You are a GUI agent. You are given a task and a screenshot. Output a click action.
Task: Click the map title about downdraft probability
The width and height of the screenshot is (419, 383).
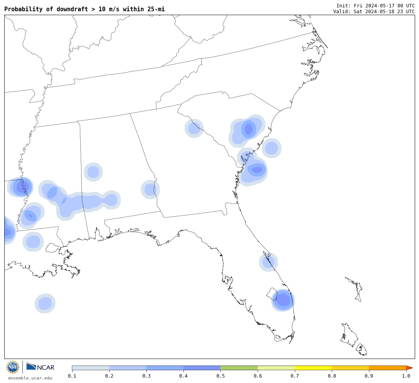point(85,9)
